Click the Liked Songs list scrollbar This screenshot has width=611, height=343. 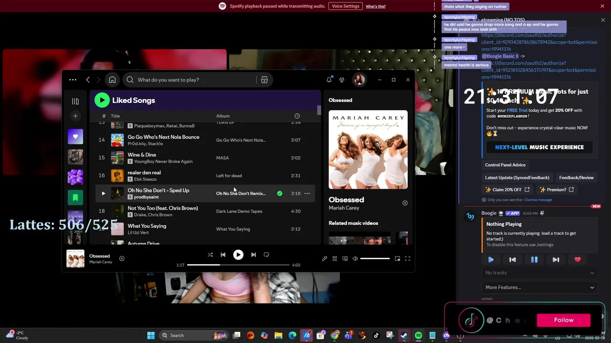coord(319,110)
